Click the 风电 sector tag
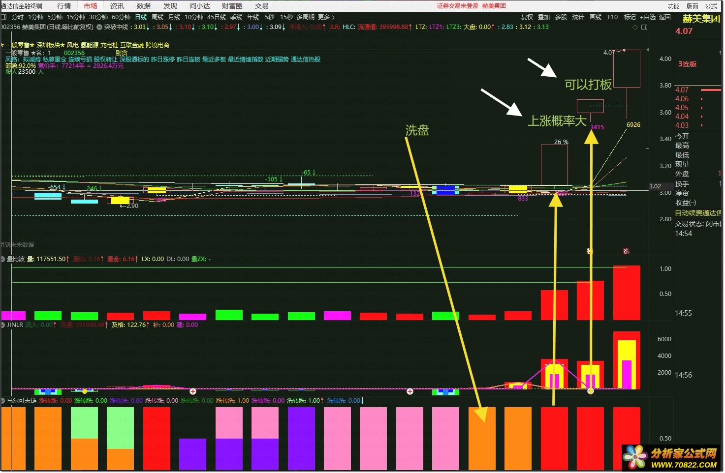Image resolution: width=725 pixels, height=473 pixels. (x=73, y=45)
